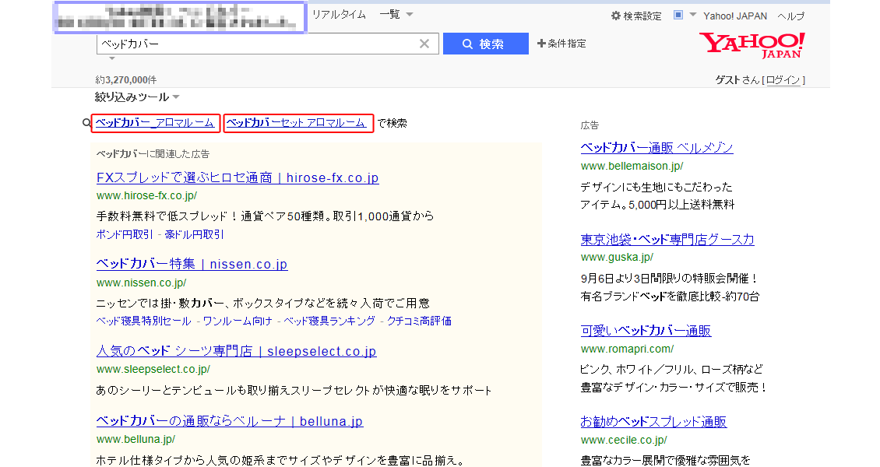880x467 pixels.
Task: Open 人気のベッド シーツ専門店 sleepselect result
Action: (x=236, y=351)
